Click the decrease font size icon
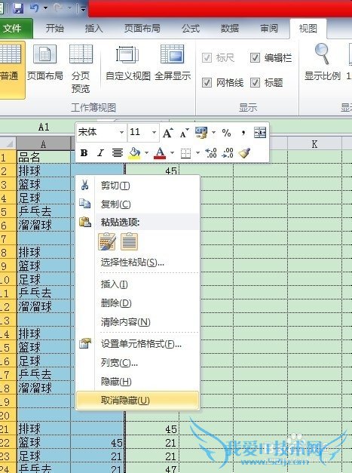The image size is (352, 473). click(x=184, y=133)
